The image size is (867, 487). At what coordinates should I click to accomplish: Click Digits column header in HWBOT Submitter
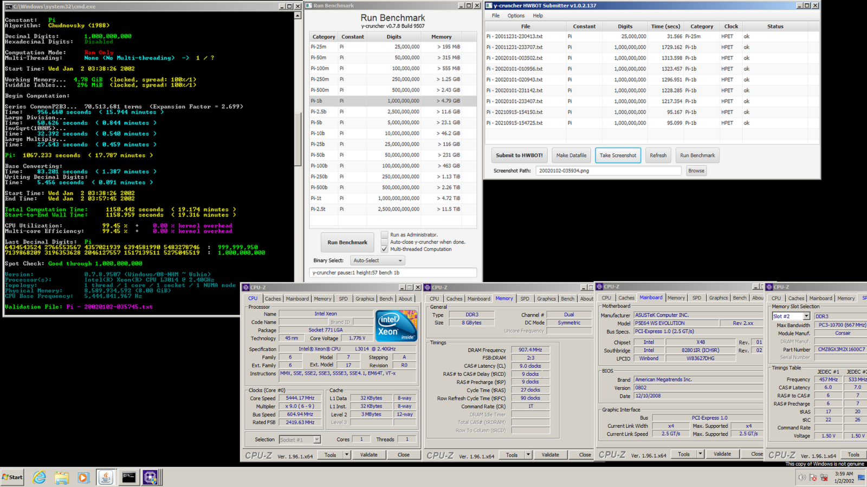[625, 26]
